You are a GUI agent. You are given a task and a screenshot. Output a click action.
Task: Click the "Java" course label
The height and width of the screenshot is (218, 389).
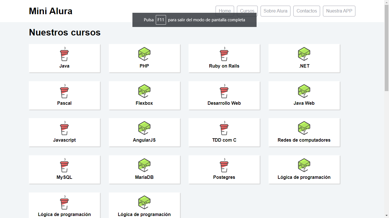coord(64,66)
